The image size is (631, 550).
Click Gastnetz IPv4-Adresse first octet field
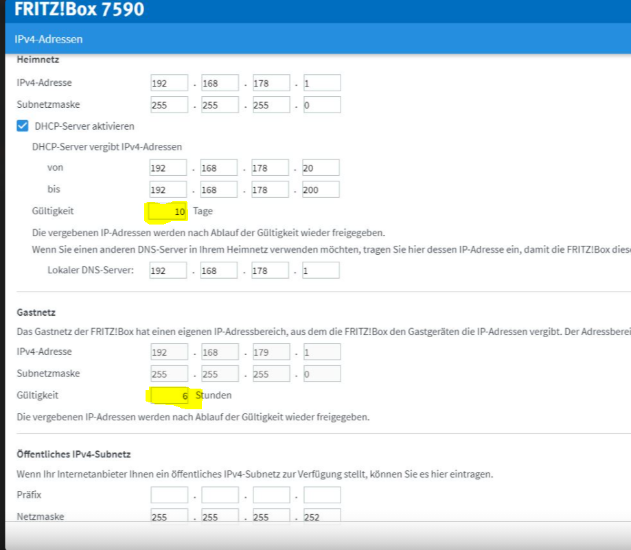click(x=169, y=352)
